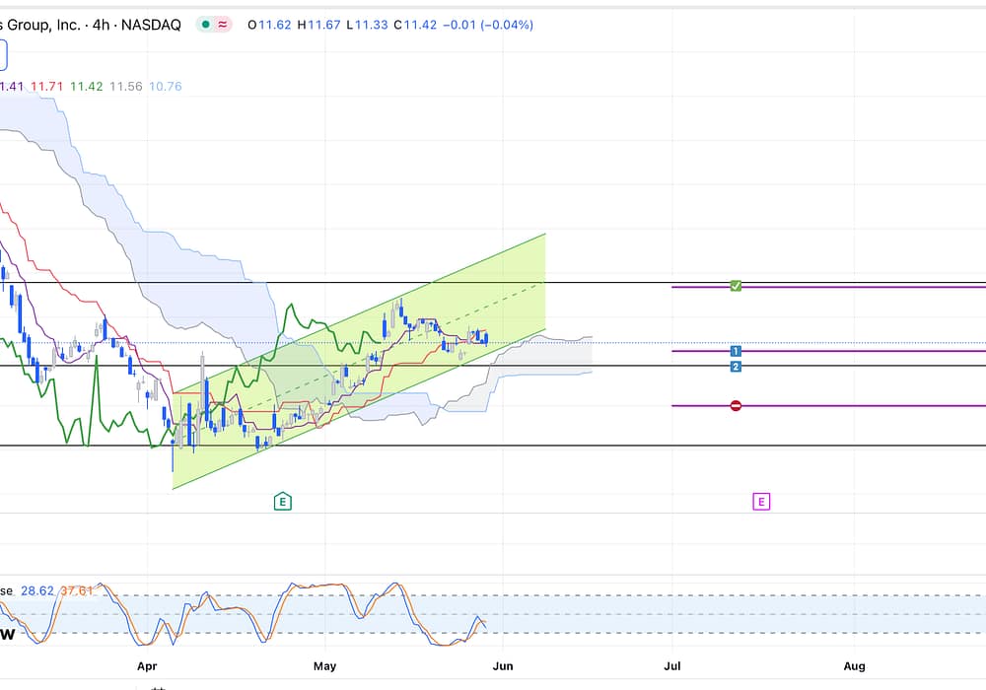Click the symbol title with 4h NASDAQ
The height and width of the screenshot is (690, 986).
(91, 25)
